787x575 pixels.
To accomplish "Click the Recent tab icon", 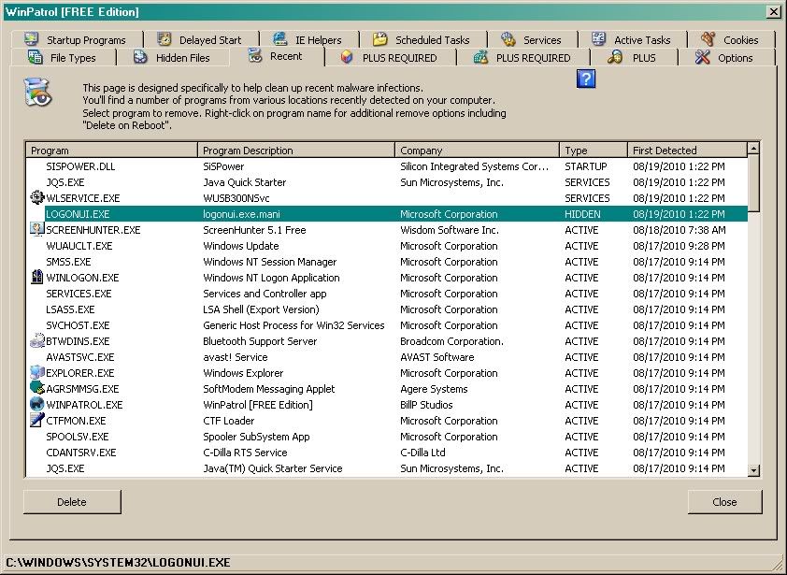I will click(x=255, y=55).
